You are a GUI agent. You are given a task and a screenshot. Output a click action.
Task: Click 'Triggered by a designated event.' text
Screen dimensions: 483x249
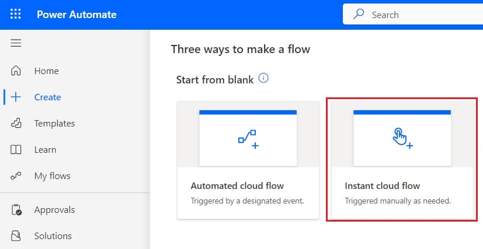[x=248, y=201]
